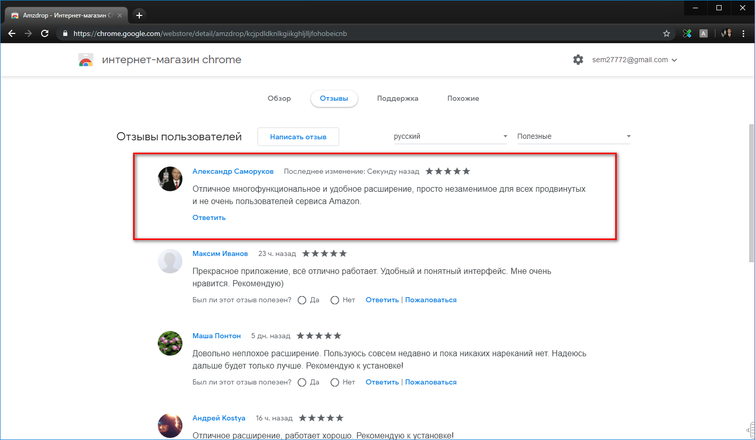Report Маша Понтон's review (Пожаловаться)
The height and width of the screenshot is (440, 755).
pos(431,382)
